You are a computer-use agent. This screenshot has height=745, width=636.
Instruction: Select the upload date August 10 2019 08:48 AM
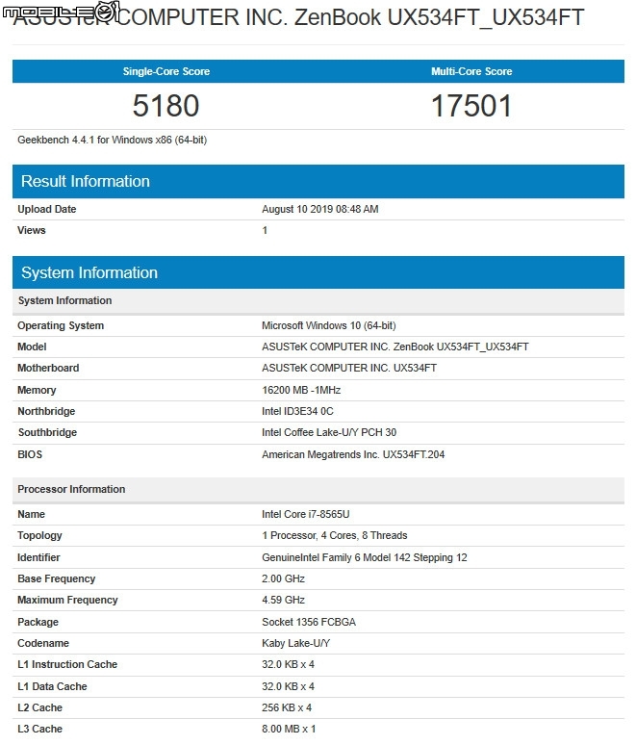click(320, 209)
